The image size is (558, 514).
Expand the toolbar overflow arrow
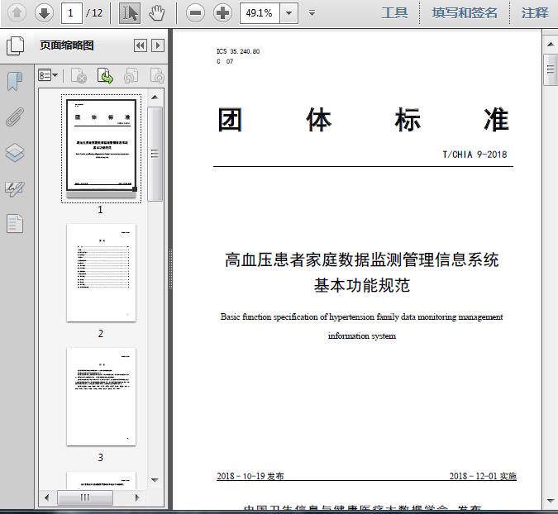pyautogui.click(x=312, y=13)
